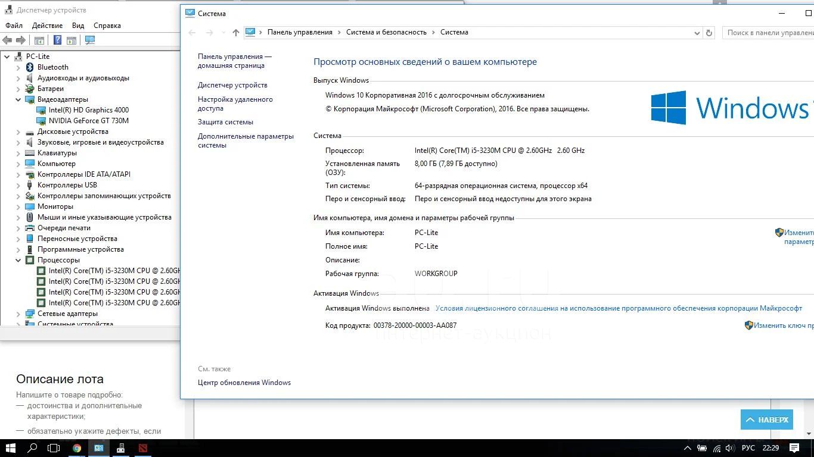Viewport: 814px width, 457px height.
Task: Expand the Bluetooth category
Action: coord(18,67)
